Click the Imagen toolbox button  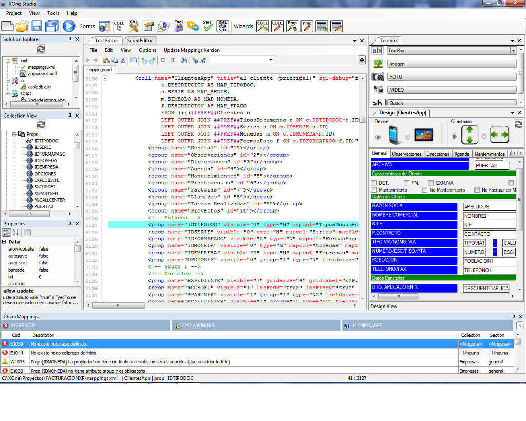[452, 64]
